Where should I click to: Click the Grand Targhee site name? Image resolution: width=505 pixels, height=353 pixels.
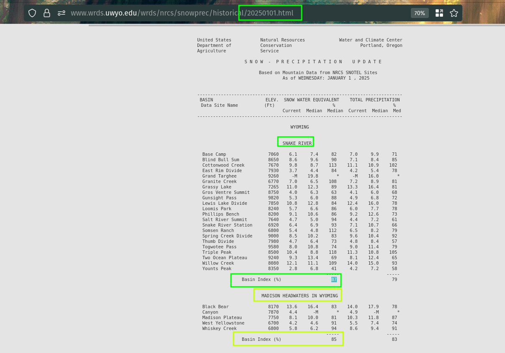point(219,176)
